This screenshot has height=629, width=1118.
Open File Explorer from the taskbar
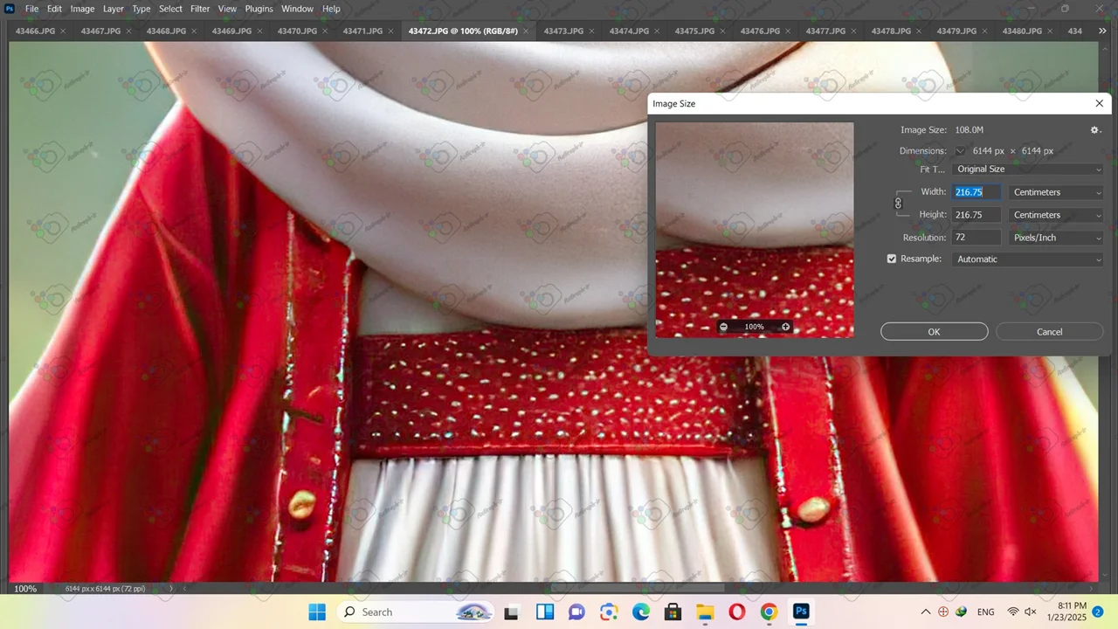pyautogui.click(x=705, y=612)
